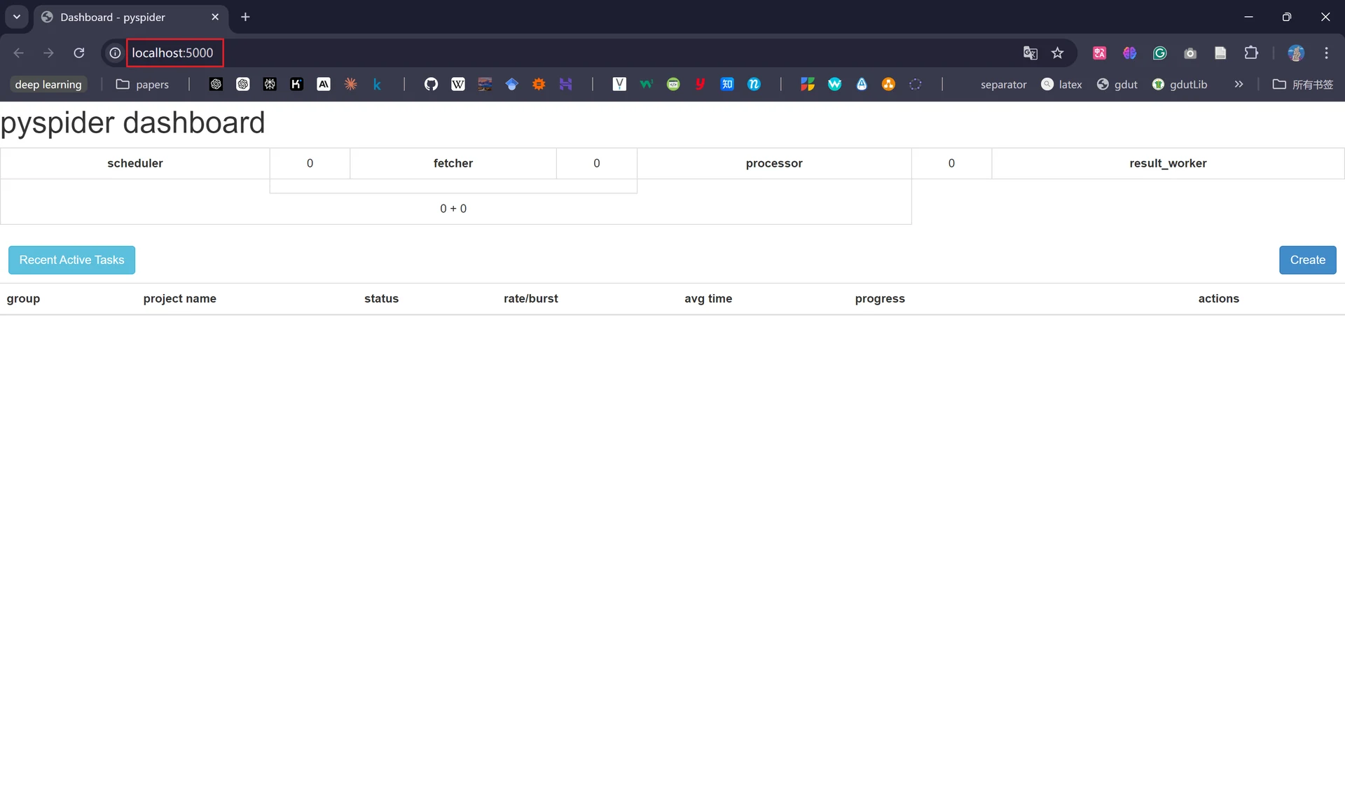Open the papers bookmark folder
This screenshot has height=800, width=1345.
click(x=142, y=84)
